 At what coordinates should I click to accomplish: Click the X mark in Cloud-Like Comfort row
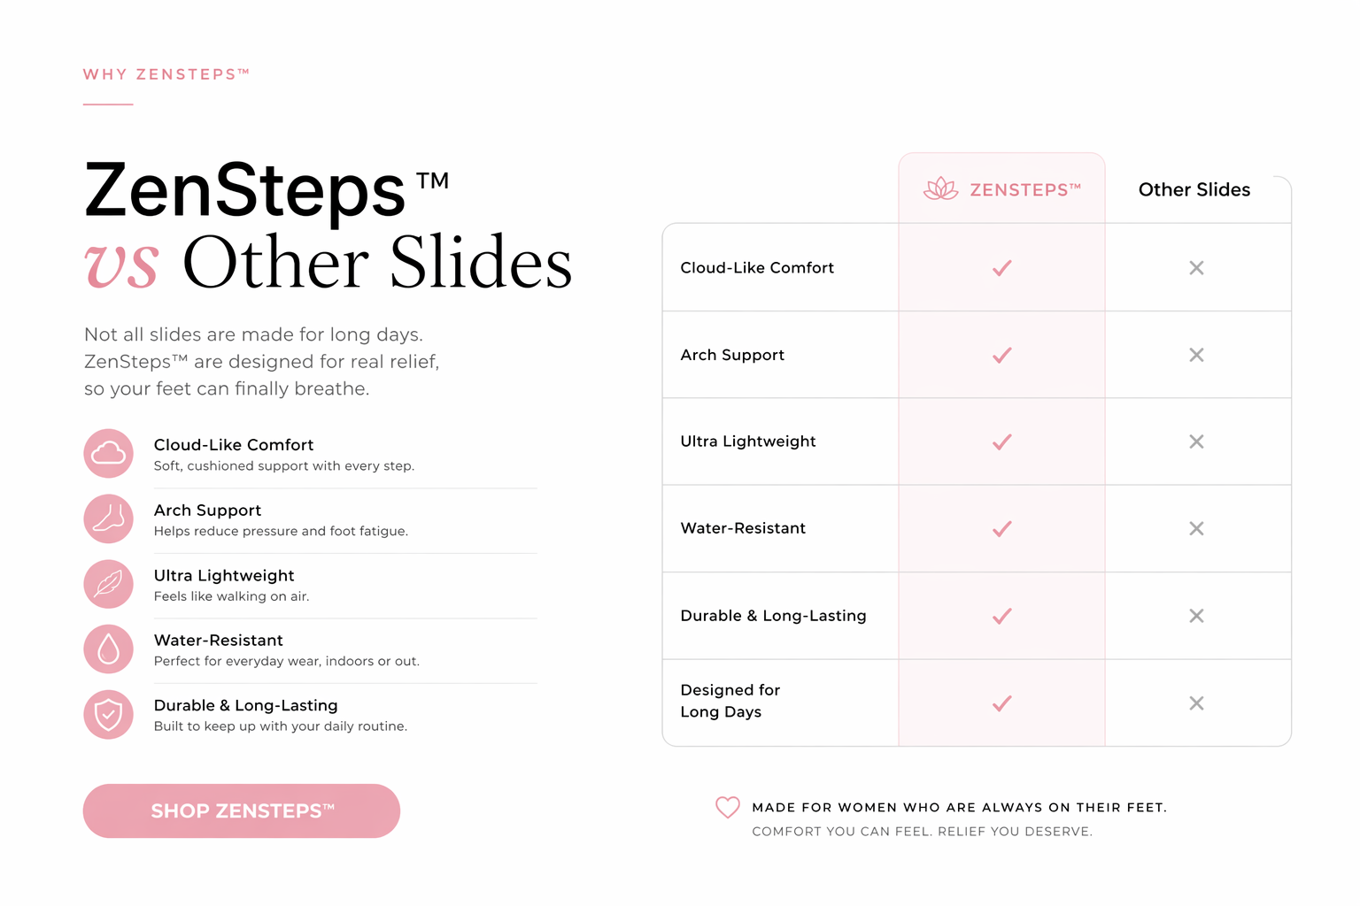[1196, 268]
